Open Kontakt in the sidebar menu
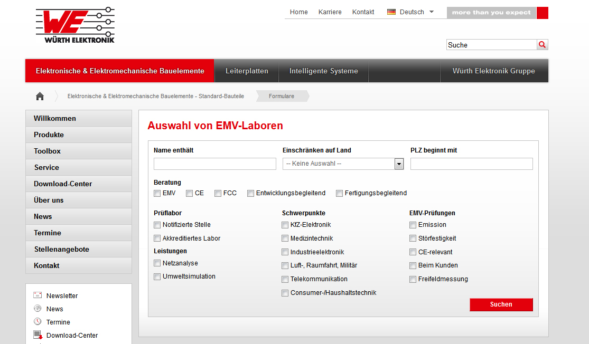This screenshot has height=344, width=589. pyautogui.click(x=79, y=265)
